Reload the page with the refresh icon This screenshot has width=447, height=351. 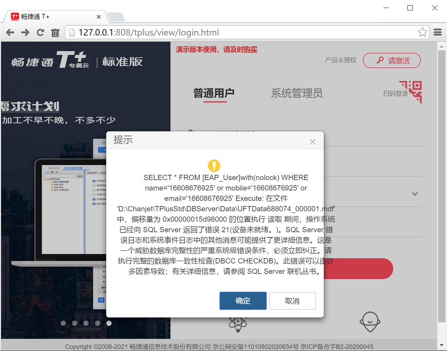tap(40, 33)
